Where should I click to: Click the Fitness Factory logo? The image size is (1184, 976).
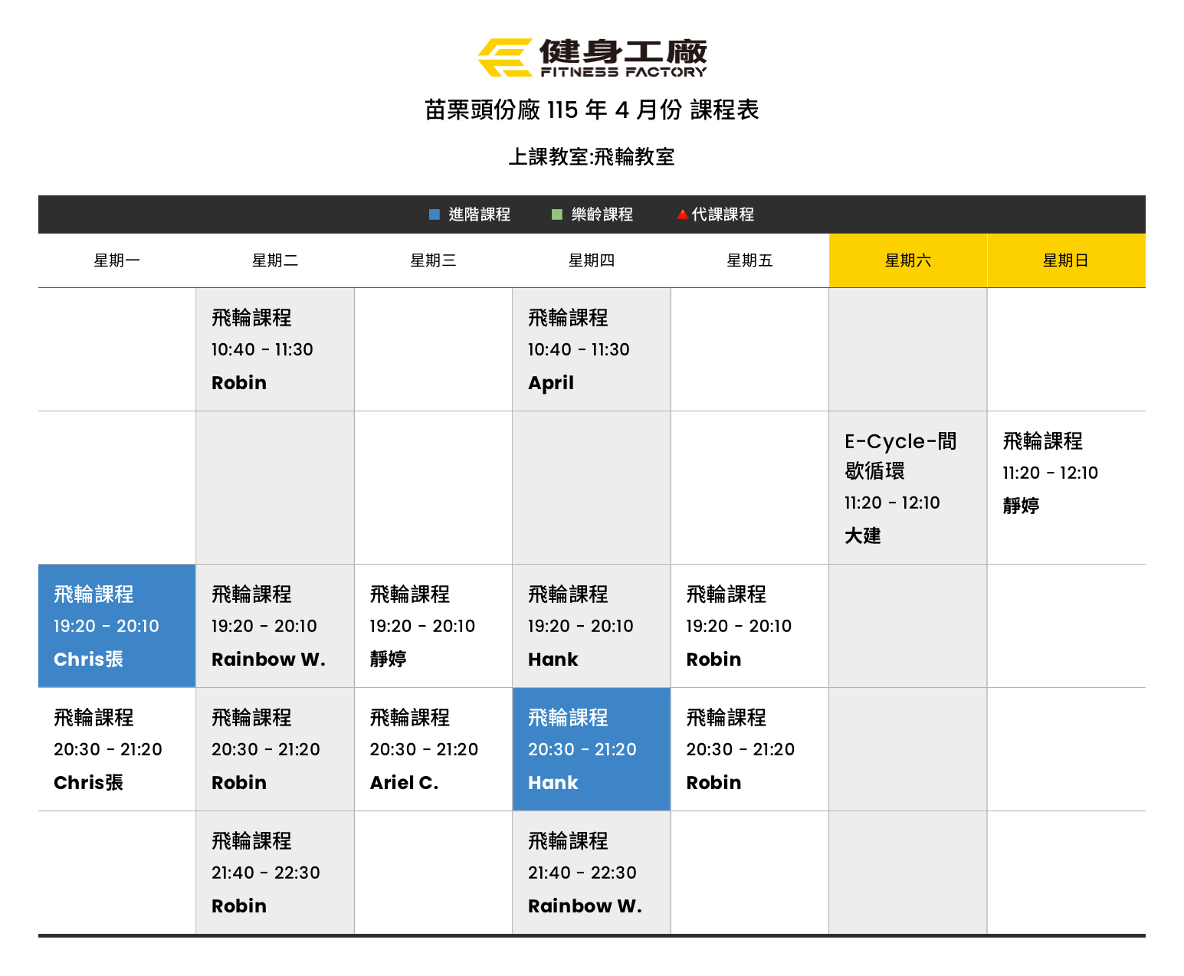tap(592, 58)
